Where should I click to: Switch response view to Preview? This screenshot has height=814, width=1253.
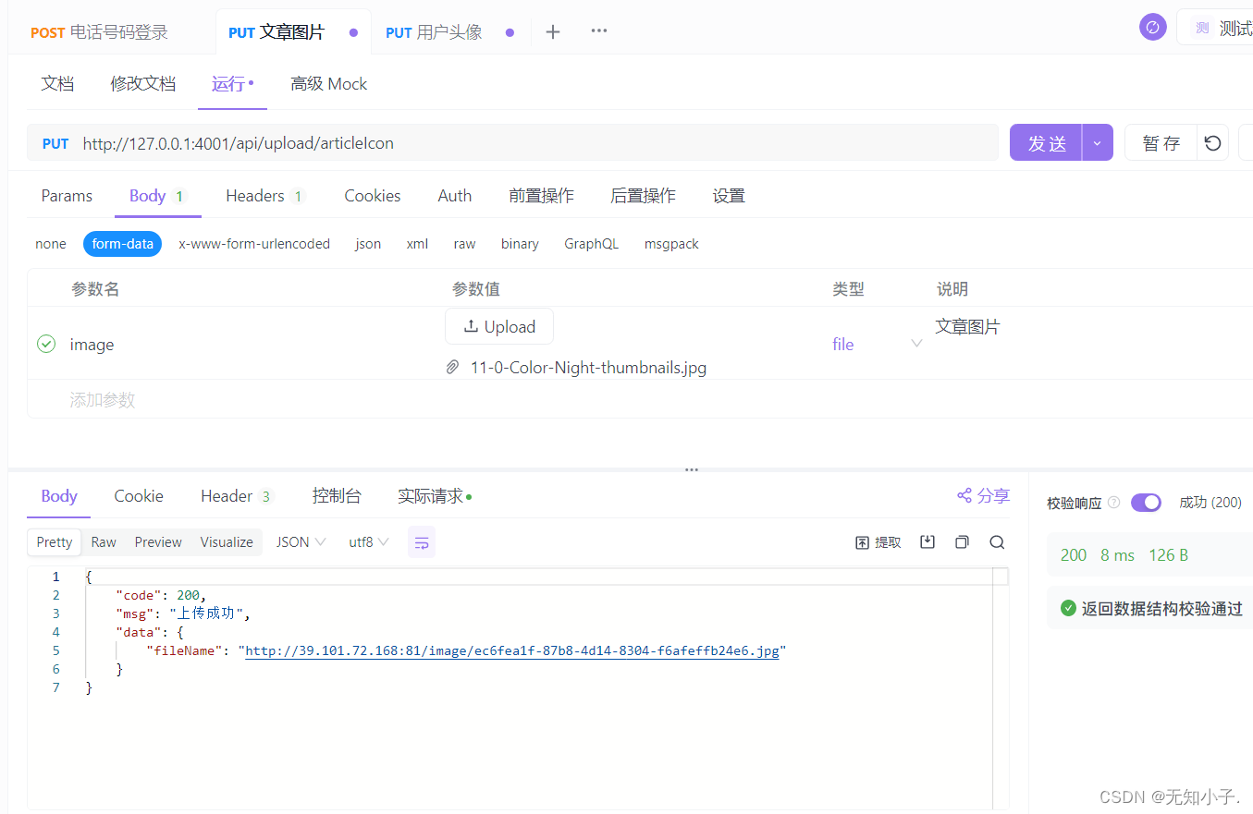[158, 542]
